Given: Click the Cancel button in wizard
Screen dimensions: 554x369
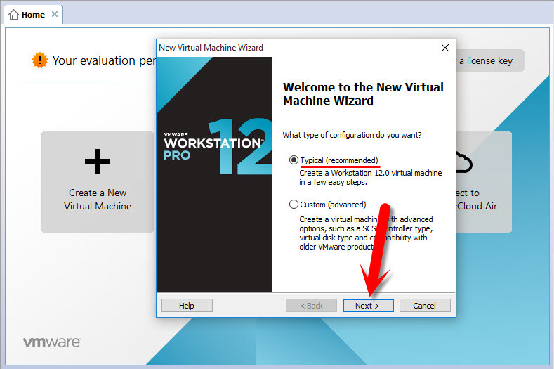Looking at the screenshot, I should coord(425,306).
